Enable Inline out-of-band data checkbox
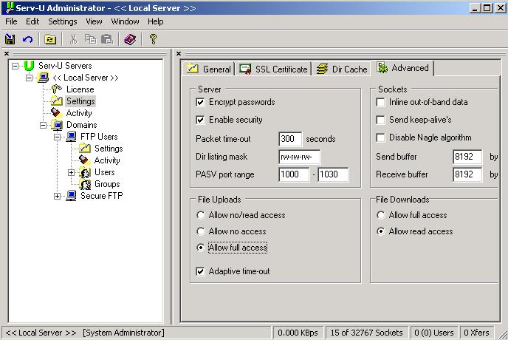Viewport: 508px width, 340px height. tap(380, 103)
